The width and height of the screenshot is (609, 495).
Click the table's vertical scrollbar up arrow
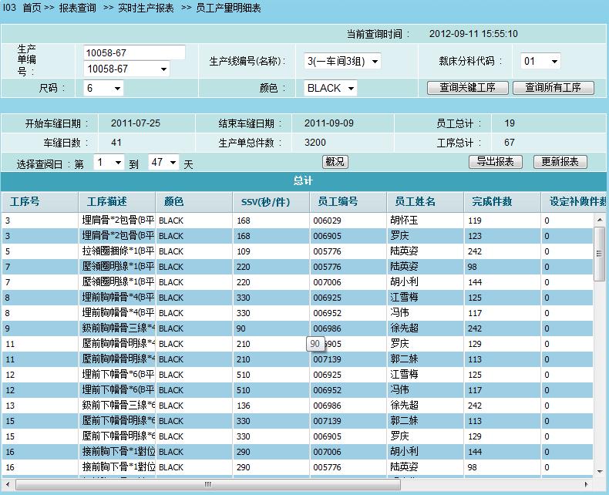(x=600, y=221)
